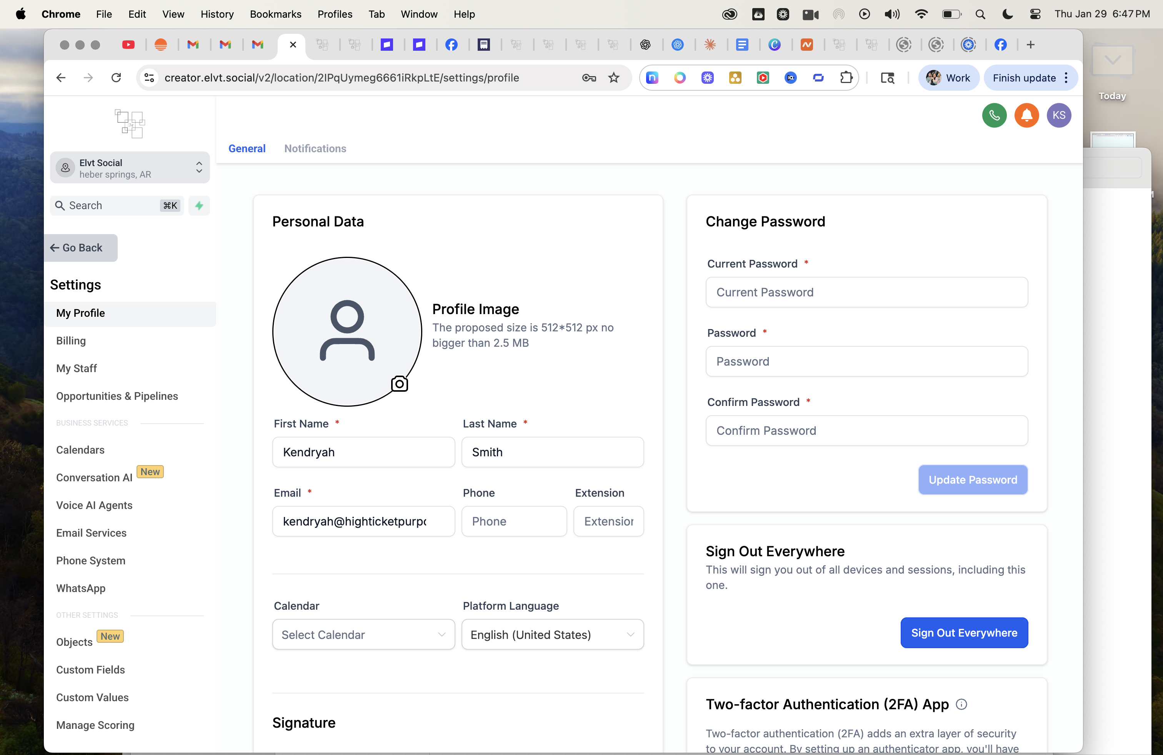
Task: Open the Select Calendar dropdown
Action: [x=363, y=635]
